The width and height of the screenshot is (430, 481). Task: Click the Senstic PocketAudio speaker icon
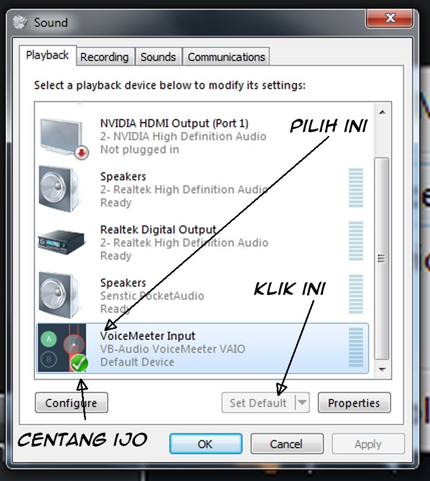pyautogui.click(x=59, y=295)
